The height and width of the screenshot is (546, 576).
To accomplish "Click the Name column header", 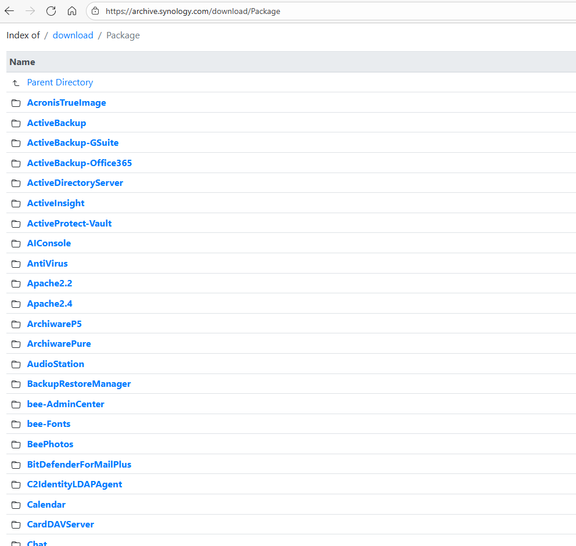I will [x=22, y=62].
